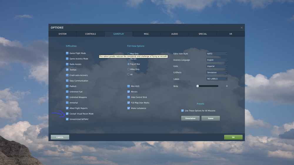
Task: Expand Labels dropdown showing NO LABELS
Action: pyautogui.click(x=217, y=79)
